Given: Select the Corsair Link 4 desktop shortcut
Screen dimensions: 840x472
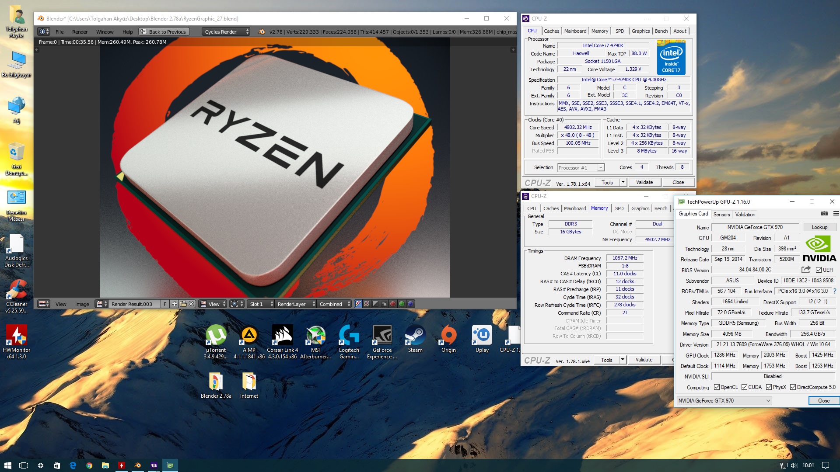Looking at the screenshot, I should pyautogui.click(x=282, y=342).
